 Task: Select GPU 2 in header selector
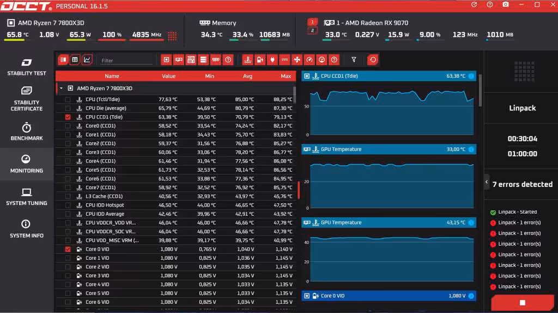312,30
